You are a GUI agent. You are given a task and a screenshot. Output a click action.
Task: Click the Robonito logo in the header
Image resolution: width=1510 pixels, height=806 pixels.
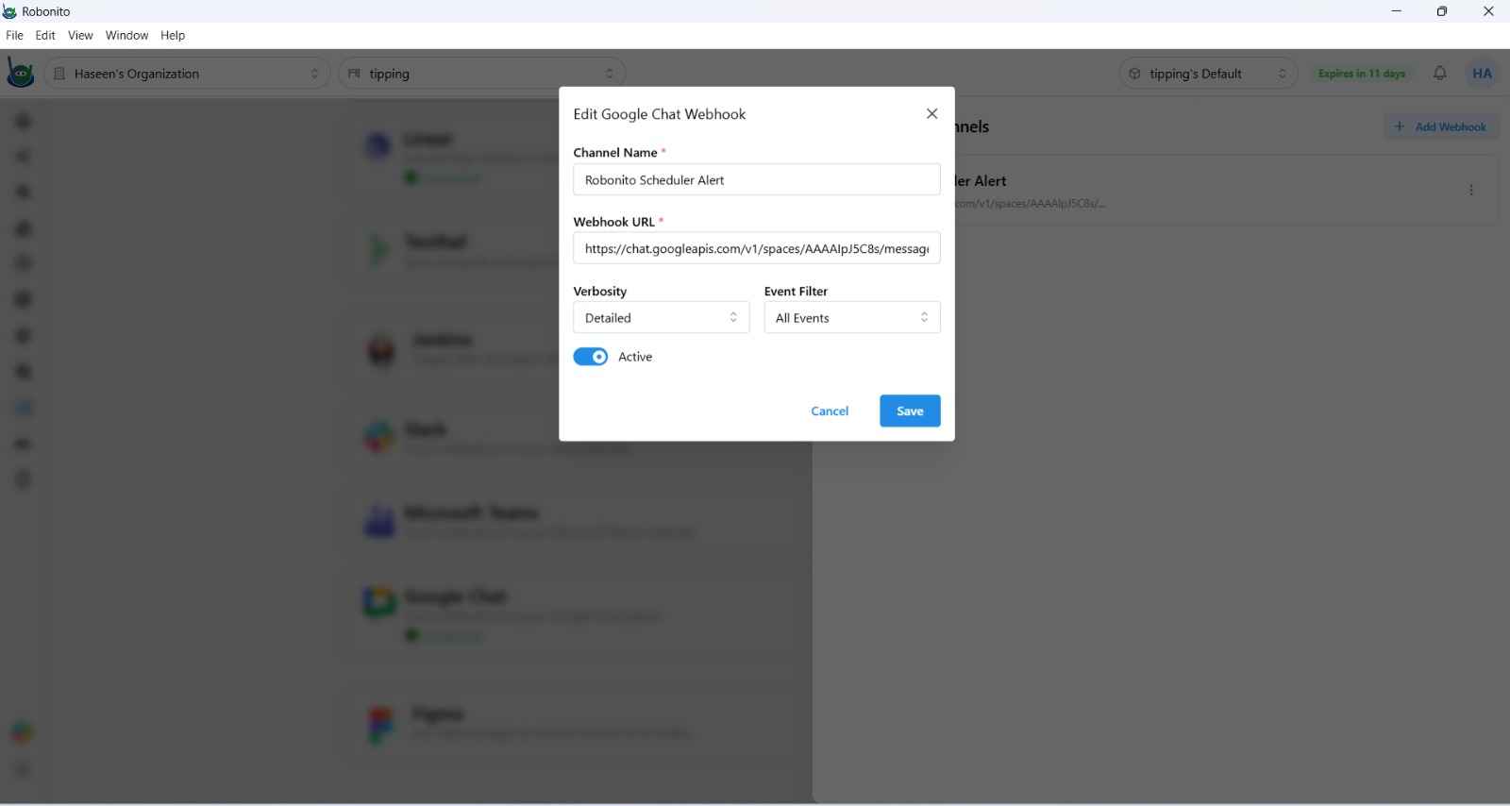click(x=20, y=73)
